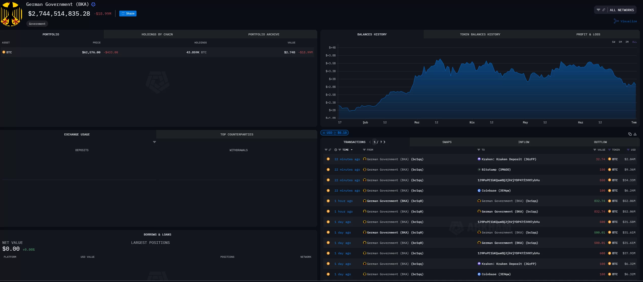The image size is (643, 282).
Task: Click the verified badge beside BKA name
Action: pos(93,5)
